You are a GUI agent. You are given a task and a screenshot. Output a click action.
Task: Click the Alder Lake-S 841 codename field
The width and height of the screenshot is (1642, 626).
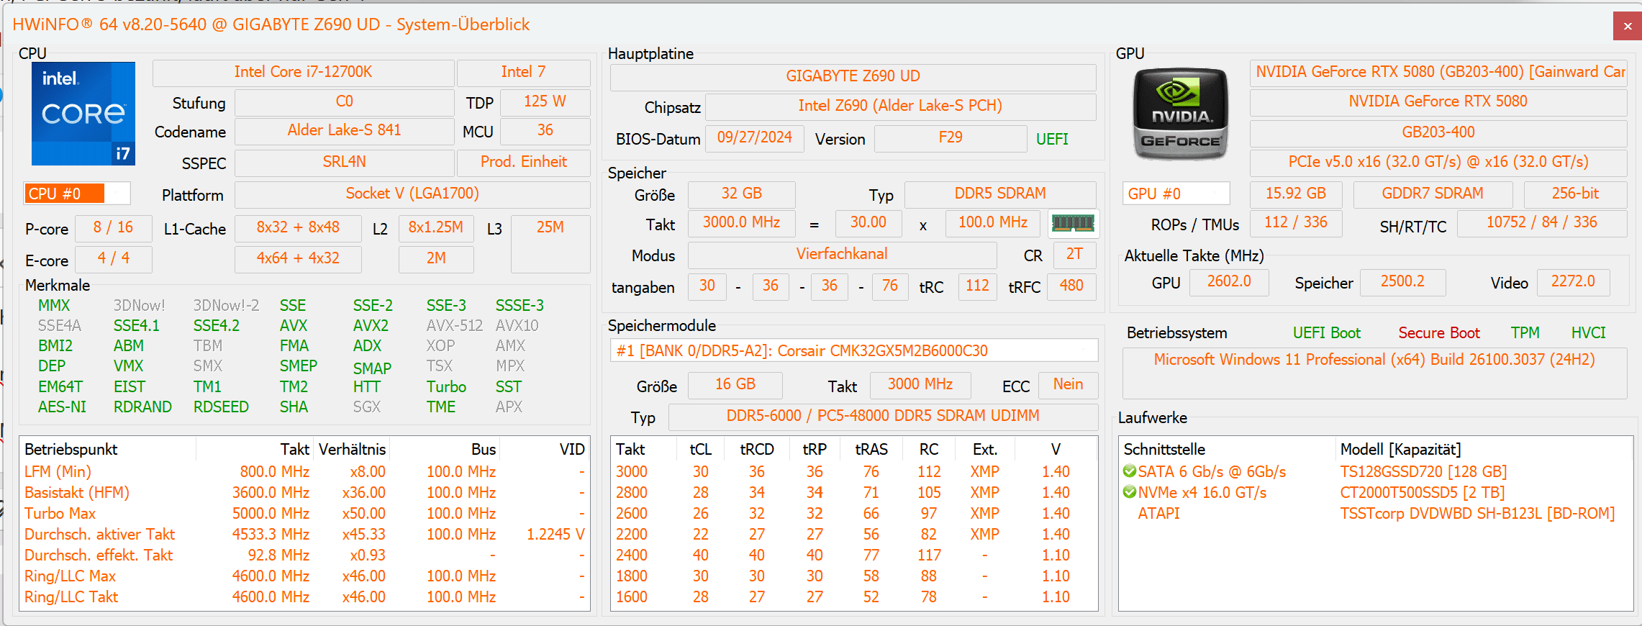click(x=344, y=130)
